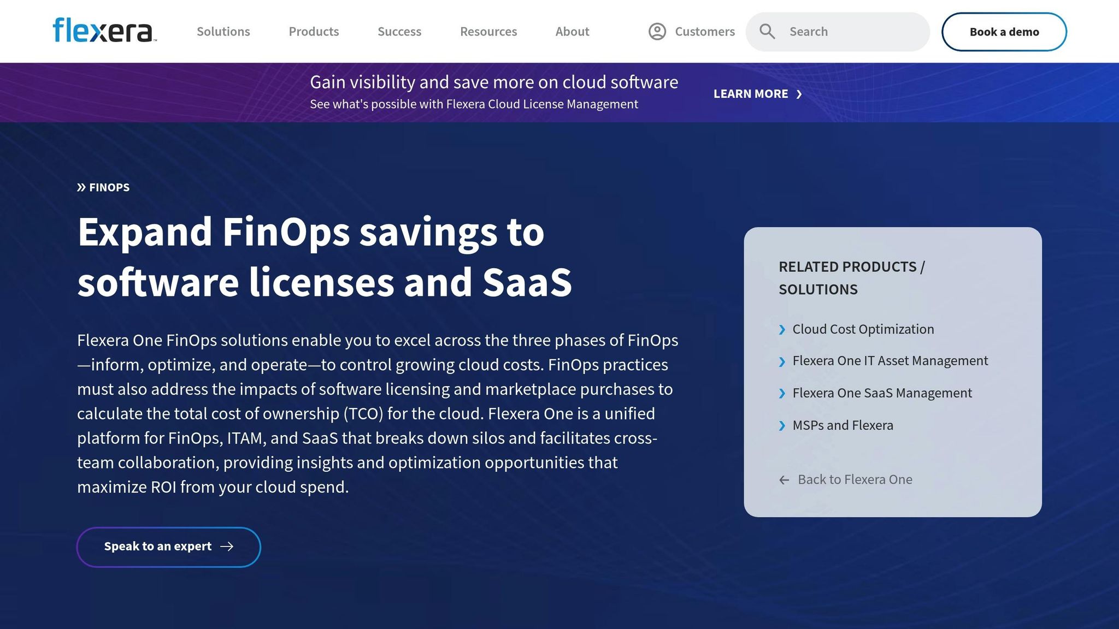Open the About menu
This screenshot has height=629, width=1119.
point(572,32)
